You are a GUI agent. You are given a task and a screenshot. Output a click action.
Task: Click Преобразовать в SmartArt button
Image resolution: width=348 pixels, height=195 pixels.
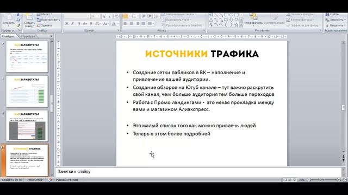click(182, 25)
